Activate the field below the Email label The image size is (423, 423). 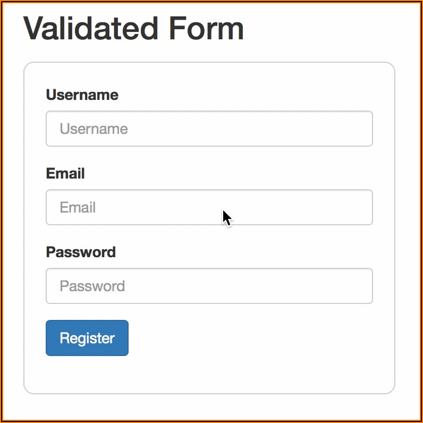[209, 207]
